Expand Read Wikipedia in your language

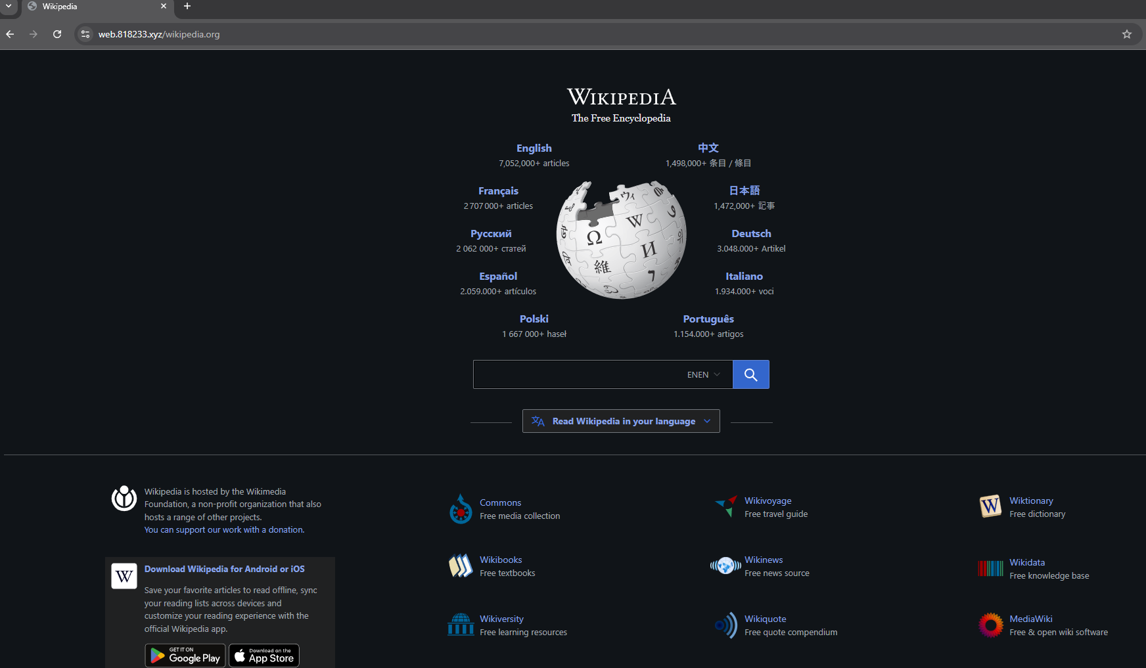[x=621, y=421]
